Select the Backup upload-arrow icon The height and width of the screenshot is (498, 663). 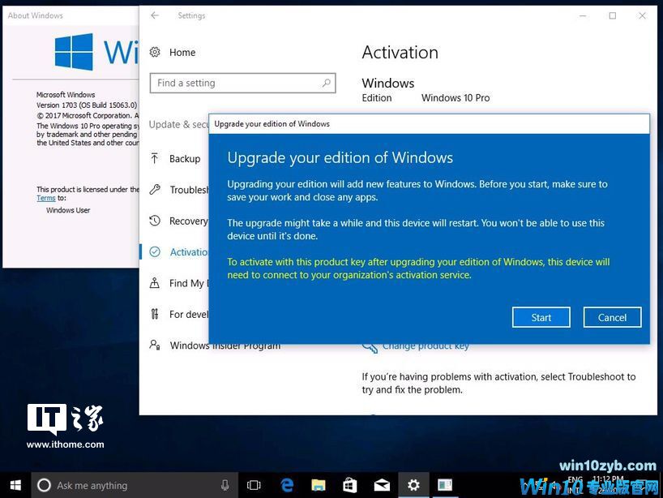[x=155, y=158]
